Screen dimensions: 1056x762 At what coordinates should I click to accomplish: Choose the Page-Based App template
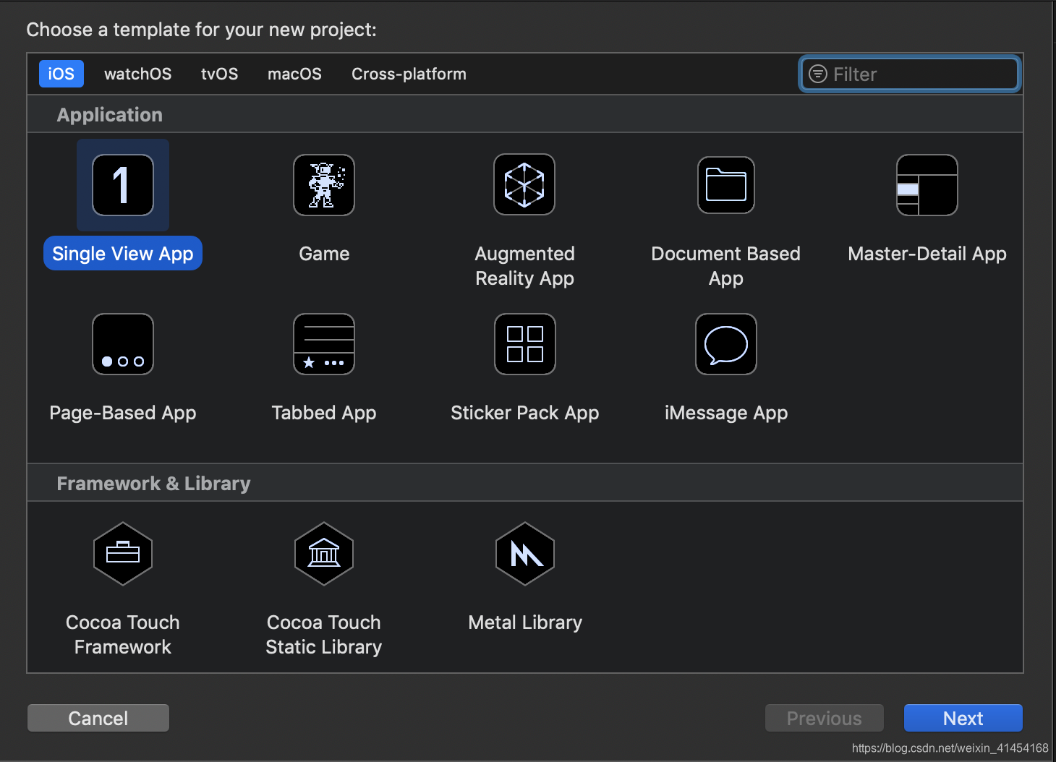click(x=122, y=344)
